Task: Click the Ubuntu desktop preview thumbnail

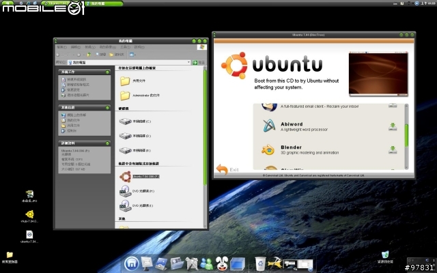Action: tap(378, 74)
